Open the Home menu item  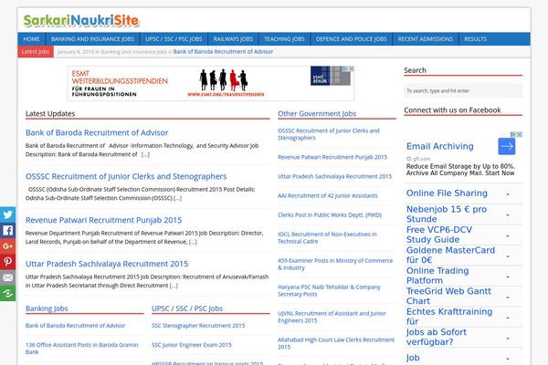coord(31,39)
